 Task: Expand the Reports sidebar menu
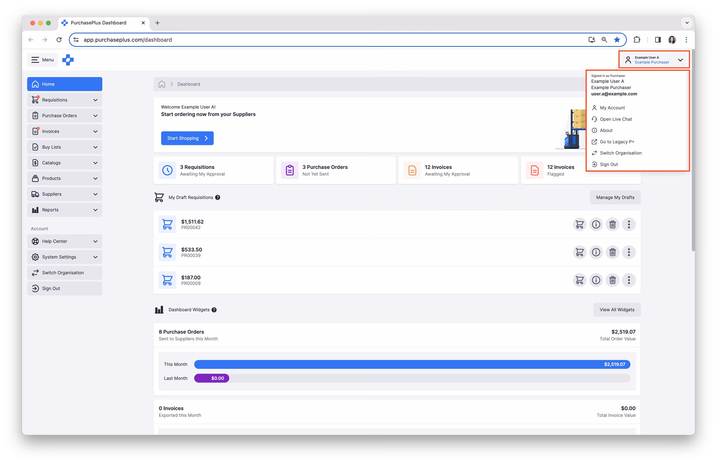[x=65, y=210]
